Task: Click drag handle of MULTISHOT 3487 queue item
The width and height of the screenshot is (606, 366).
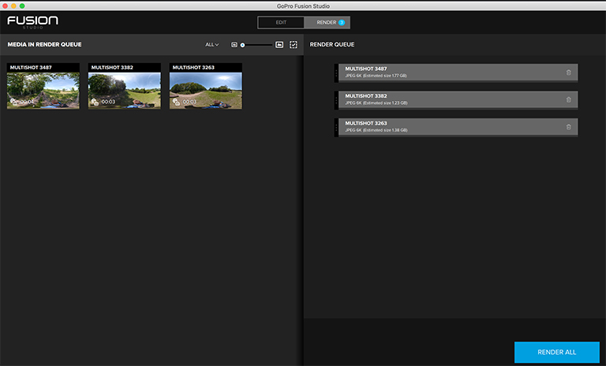Action: pyautogui.click(x=336, y=73)
